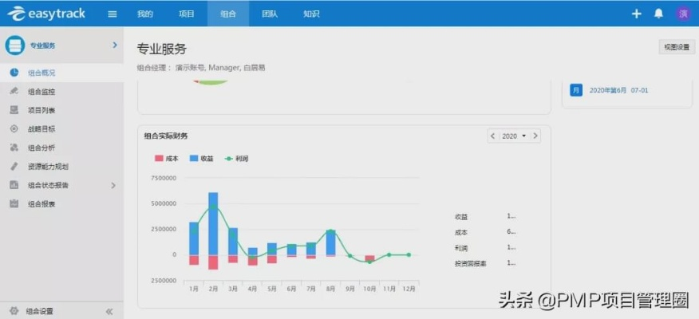Click the blue 月 calendar icon
Screen dimensions: 699x319
pos(576,90)
